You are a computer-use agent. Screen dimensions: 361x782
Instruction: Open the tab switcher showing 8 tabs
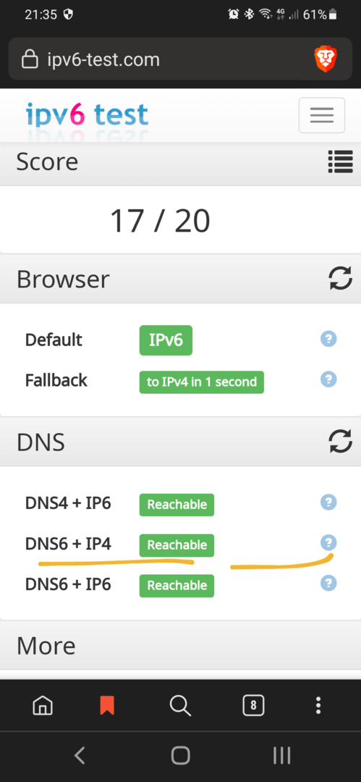coord(253,705)
